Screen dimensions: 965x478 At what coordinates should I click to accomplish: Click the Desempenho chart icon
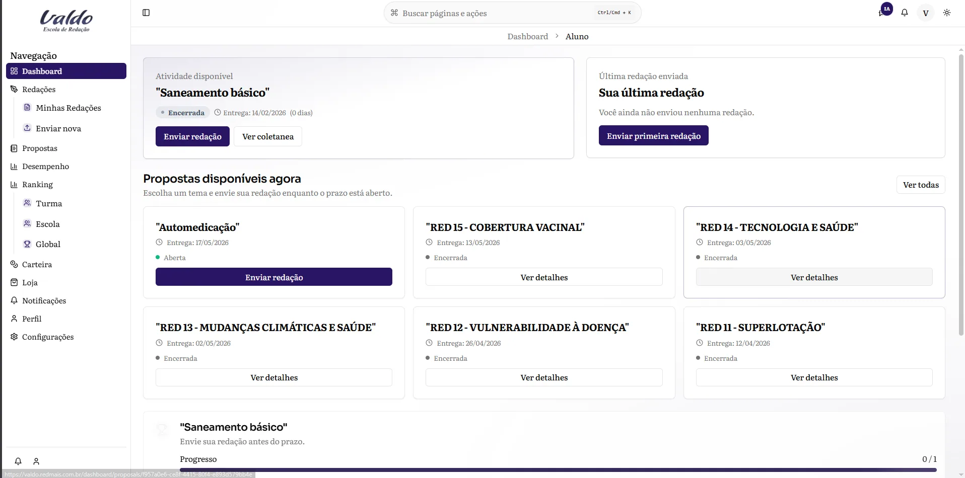tap(14, 167)
